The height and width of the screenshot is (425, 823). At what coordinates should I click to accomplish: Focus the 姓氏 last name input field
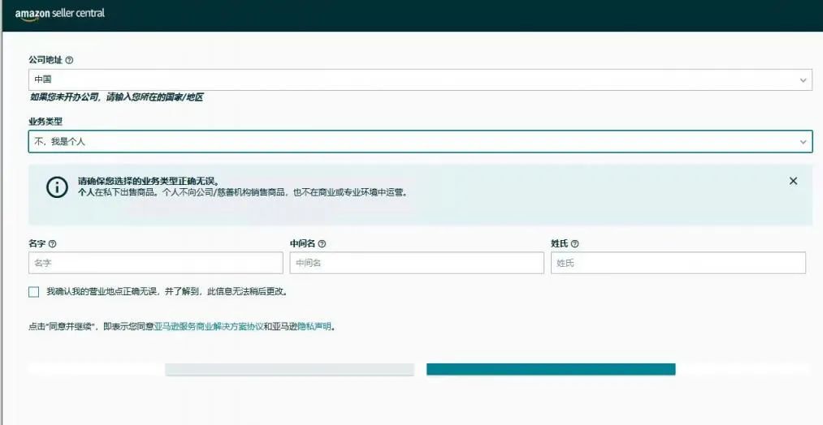click(678, 263)
